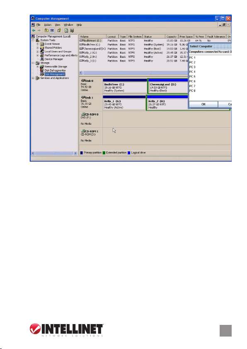Viewport: 247px width, 349px height.
Task: Click OK in Select Computer dialog
Action: pyautogui.click(x=203, y=104)
